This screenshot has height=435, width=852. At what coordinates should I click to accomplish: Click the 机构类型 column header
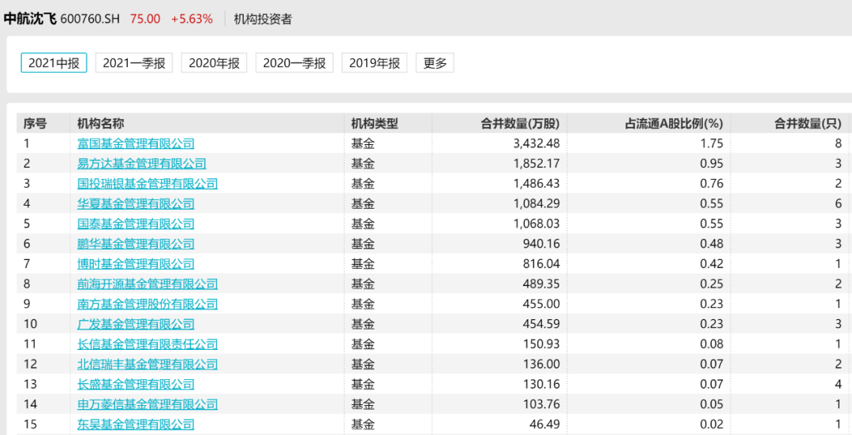point(375,124)
